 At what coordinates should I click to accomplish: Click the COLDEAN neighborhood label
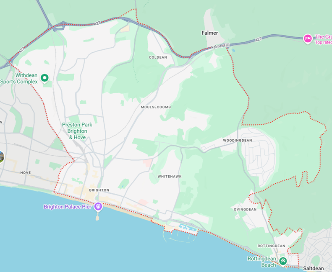tap(158, 57)
